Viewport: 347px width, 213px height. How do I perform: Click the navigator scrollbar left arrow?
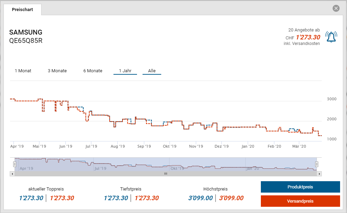point(12,174)
